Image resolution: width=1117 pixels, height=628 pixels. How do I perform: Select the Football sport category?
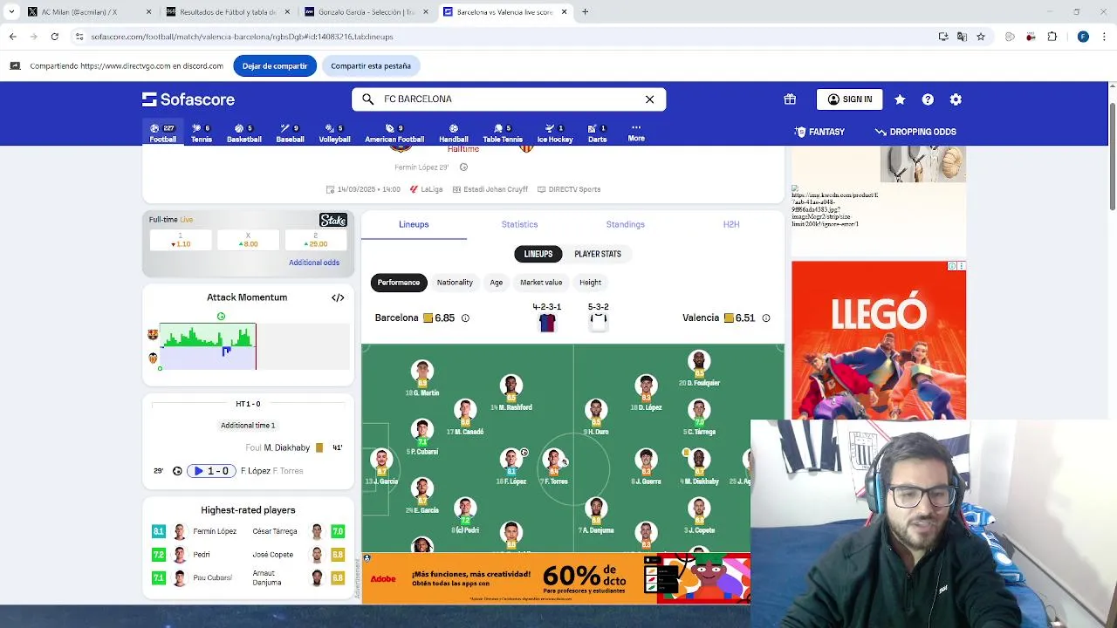click(162, 133)
